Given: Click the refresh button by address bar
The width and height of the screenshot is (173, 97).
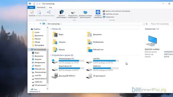Looking at the screenshot, I should pos(147,24).
